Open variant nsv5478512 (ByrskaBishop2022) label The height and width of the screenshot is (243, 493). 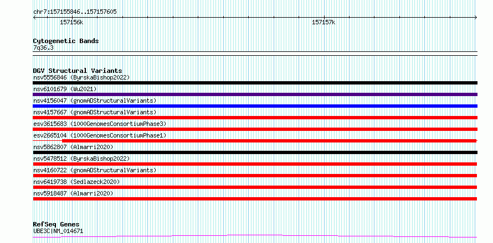pyautogui.click(x=81, y=159)
